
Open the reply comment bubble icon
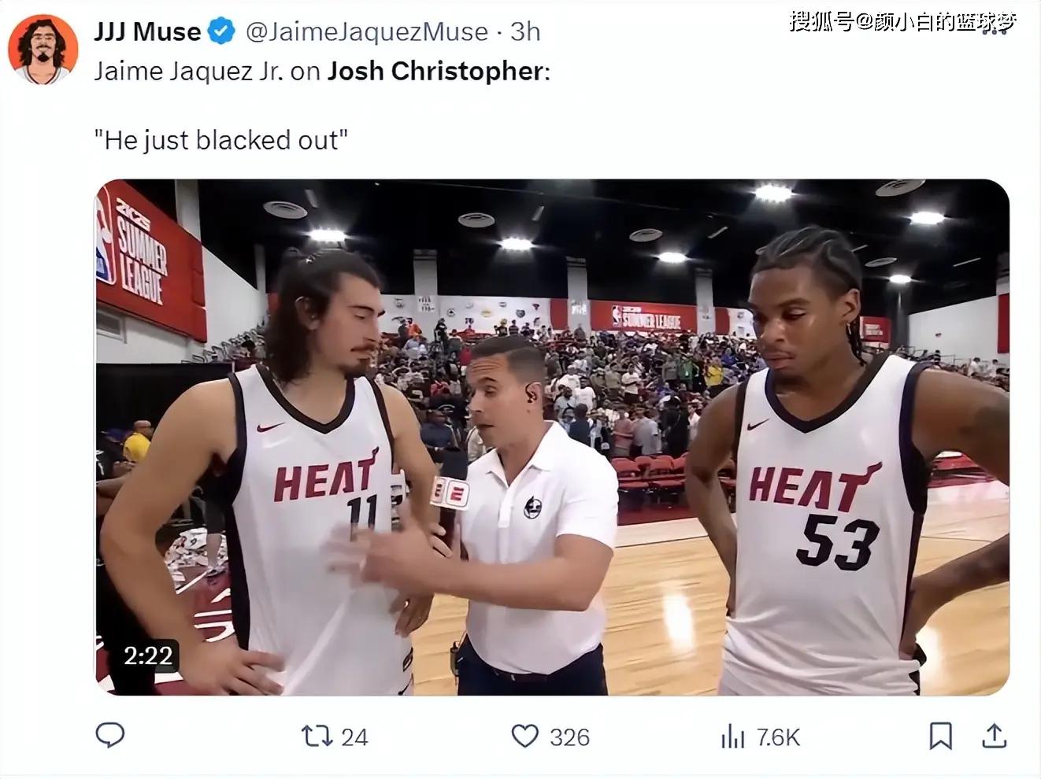pos(110,735)
